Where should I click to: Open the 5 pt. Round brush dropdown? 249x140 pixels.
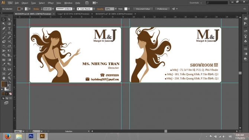tap(94, 9)
